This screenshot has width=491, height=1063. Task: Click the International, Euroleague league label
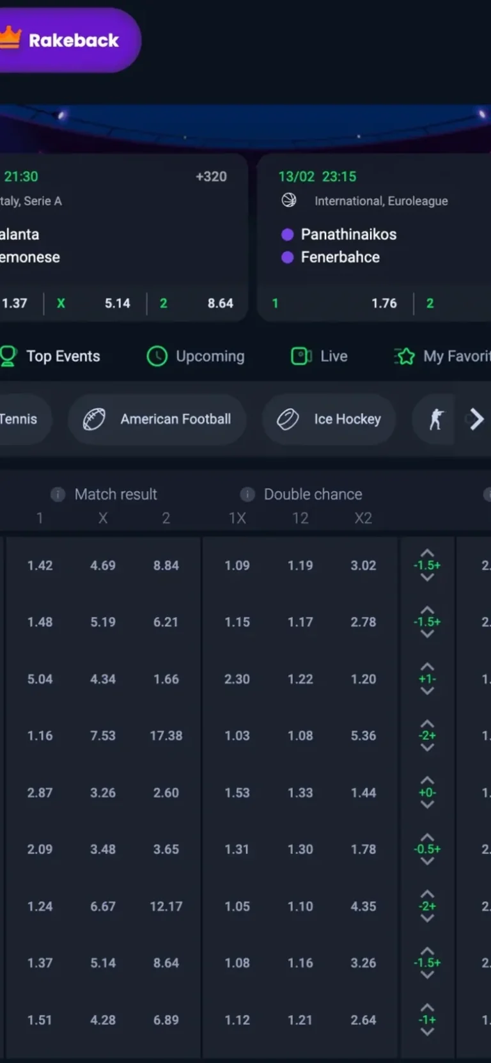click(381, 201)
